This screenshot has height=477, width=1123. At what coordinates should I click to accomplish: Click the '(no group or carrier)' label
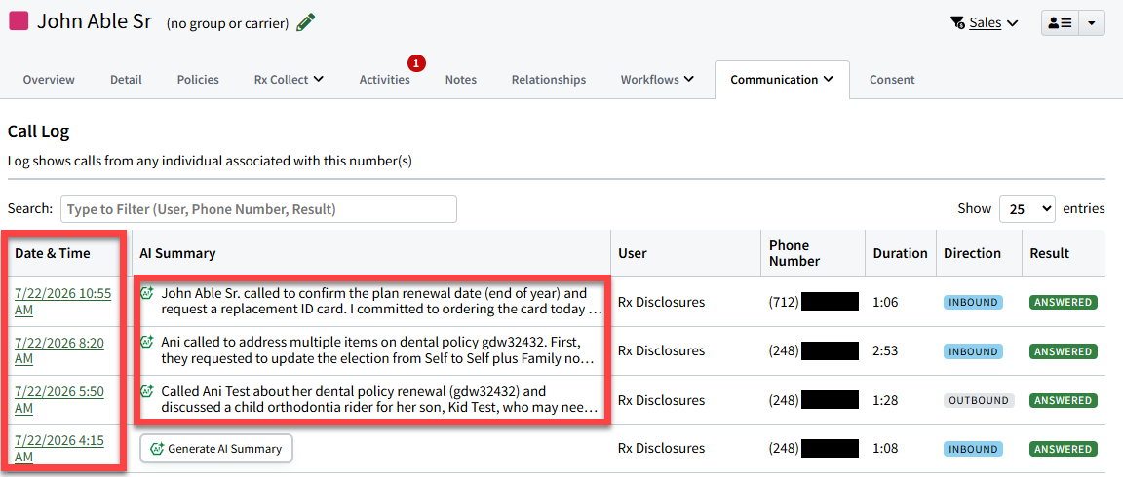pos(228,23)
